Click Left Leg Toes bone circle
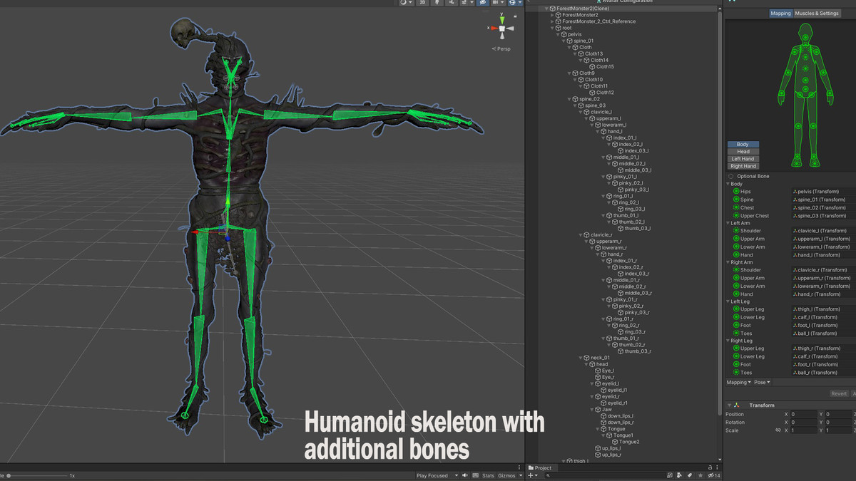 736,333
